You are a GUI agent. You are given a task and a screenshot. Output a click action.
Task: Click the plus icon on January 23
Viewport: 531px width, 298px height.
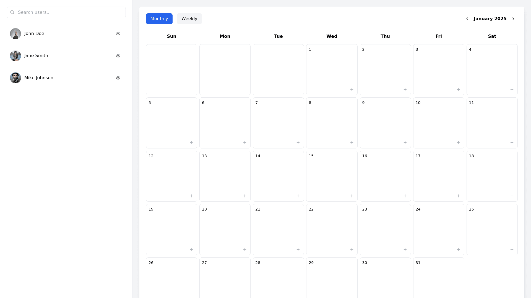[x=405, y=249]
